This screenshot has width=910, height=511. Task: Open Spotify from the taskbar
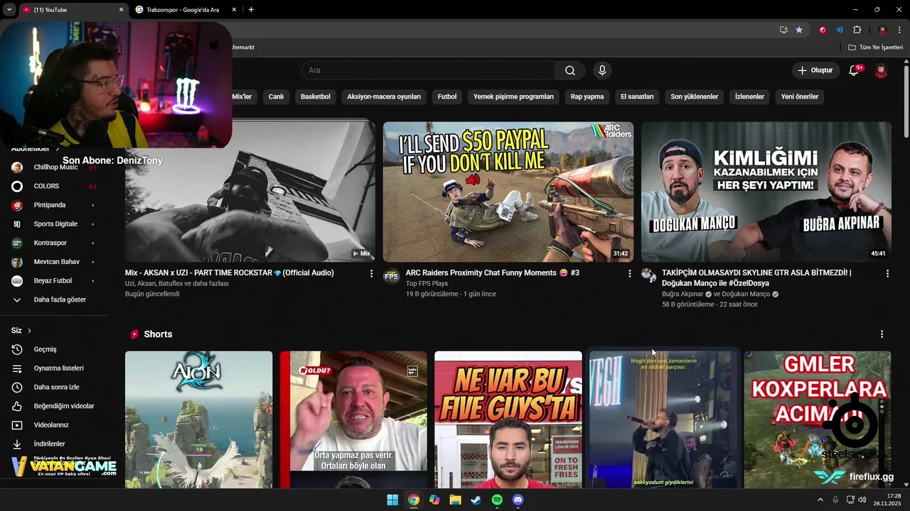coord(497,500)
